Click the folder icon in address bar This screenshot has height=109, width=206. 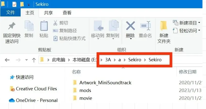pos(42,60)
